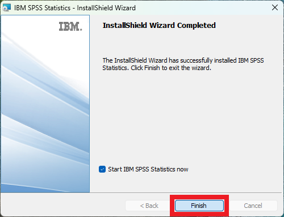The width and height of the screenshot is (284, 217).
Task: Click the blue checkmark inside the checkbox
Action: pyautogui.click(x=102, y=169)
